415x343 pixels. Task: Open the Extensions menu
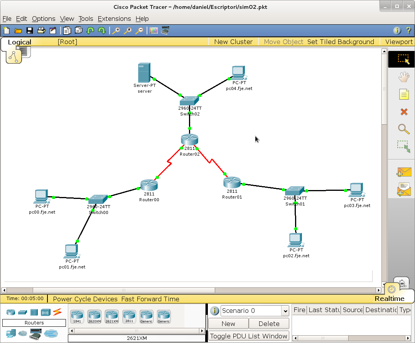point(114,19)
